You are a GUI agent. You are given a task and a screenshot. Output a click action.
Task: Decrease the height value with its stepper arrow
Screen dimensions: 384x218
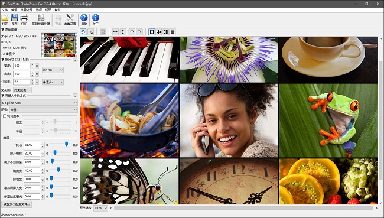[x=32, y=76]
